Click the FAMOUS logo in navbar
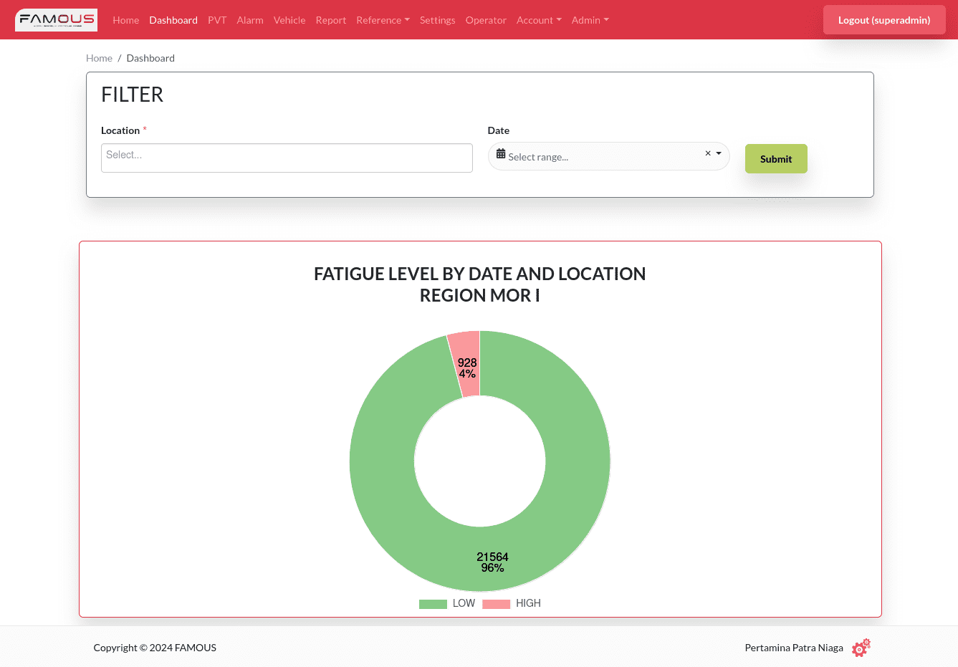The image size is (958, 667). coord(56,20)
